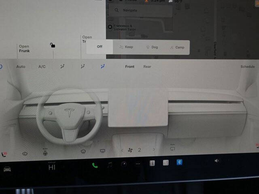The height and width of the screenshot is (194, 259).
Task: Open the climate Schedule
Action: [x=247, y=67]
